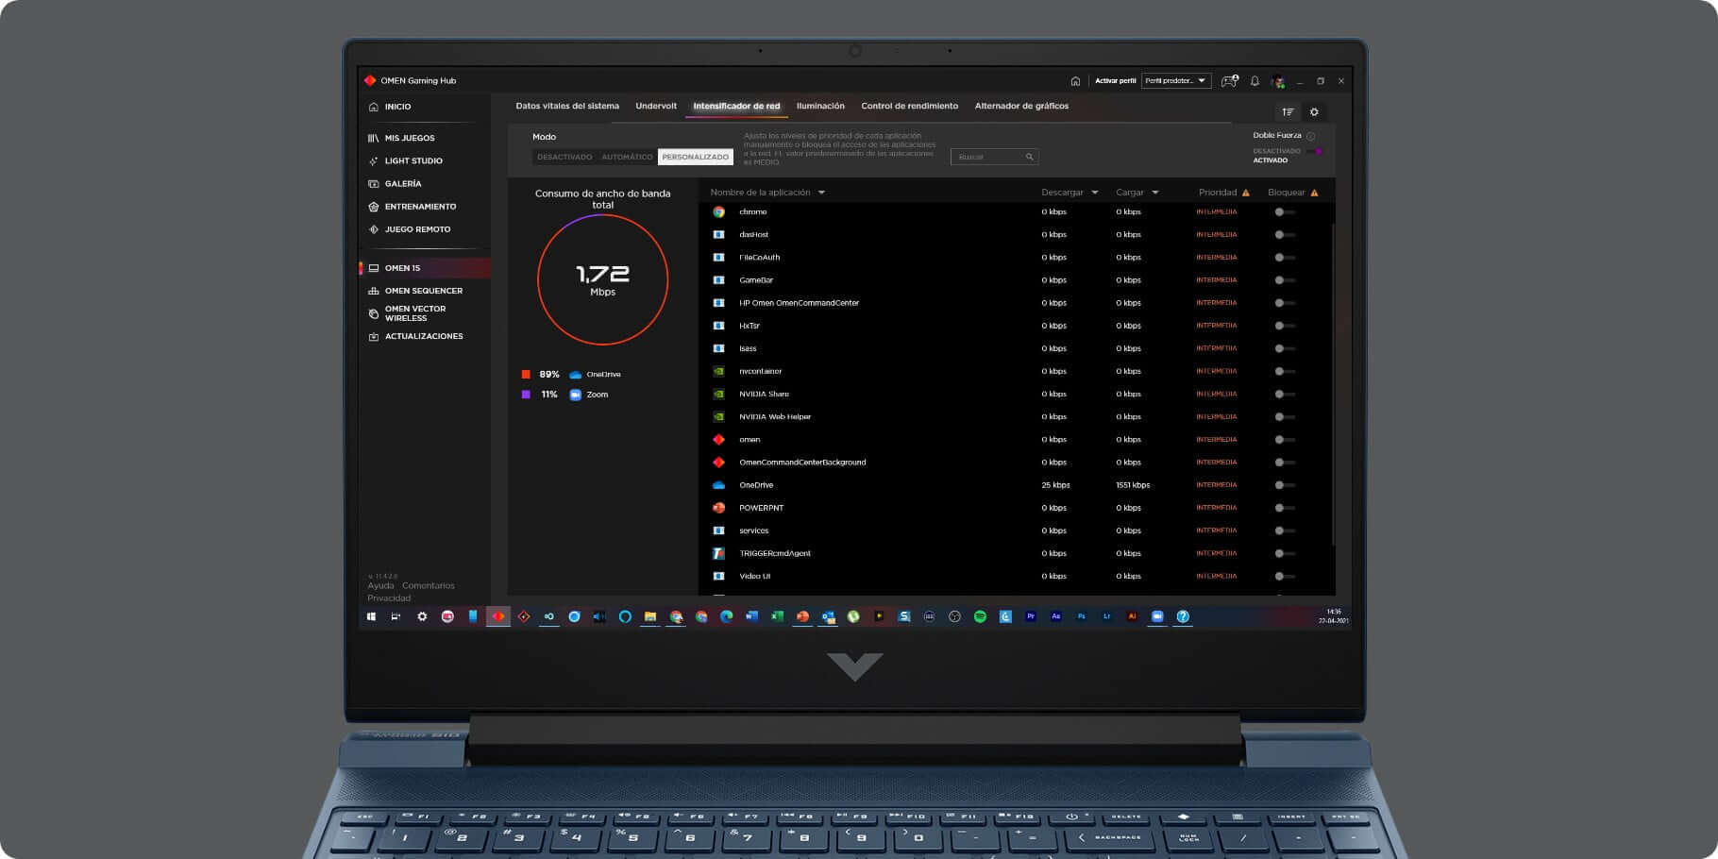Viewport: 1718px width, 859px height.
Task: Open the settings gear icon
Action: click(1314, 112)
